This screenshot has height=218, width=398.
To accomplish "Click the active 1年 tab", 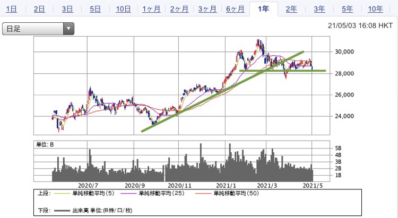I will pos(263,9).
